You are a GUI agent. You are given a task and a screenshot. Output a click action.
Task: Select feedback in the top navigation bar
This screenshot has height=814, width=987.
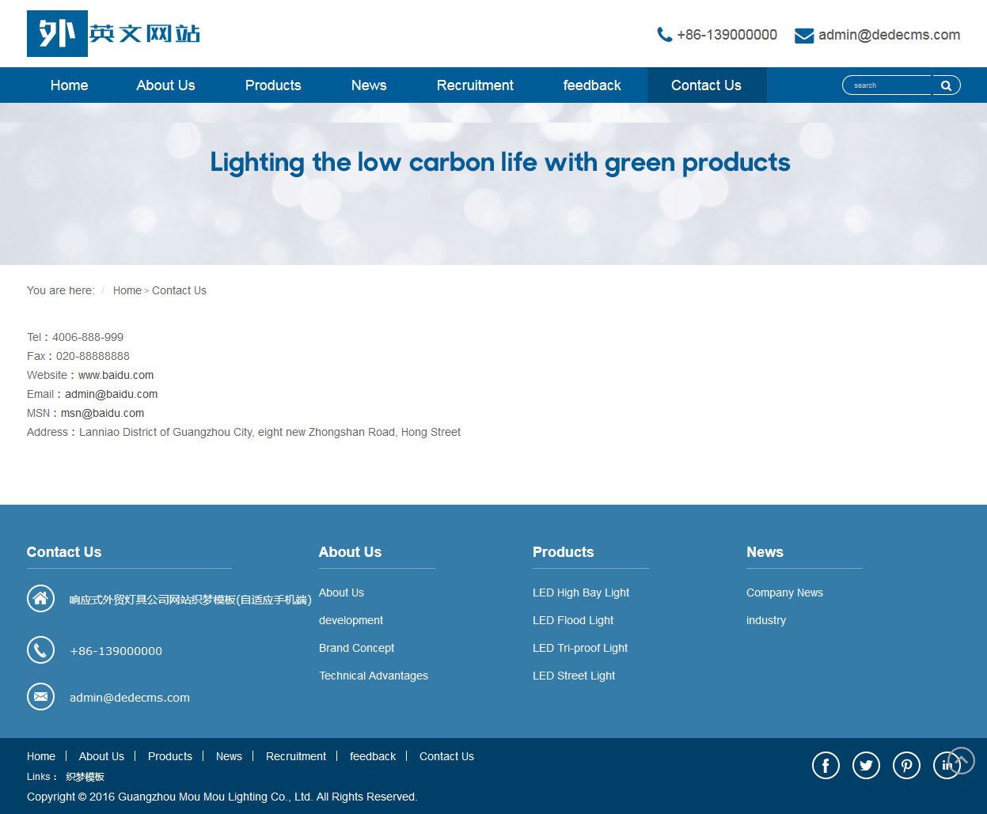592,85
